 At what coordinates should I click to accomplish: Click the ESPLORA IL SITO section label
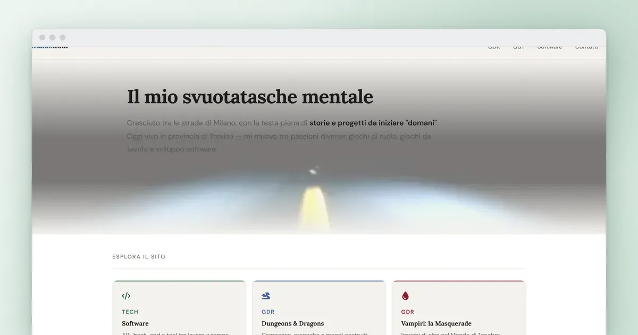pyautogui.click(x=139, y=257)
